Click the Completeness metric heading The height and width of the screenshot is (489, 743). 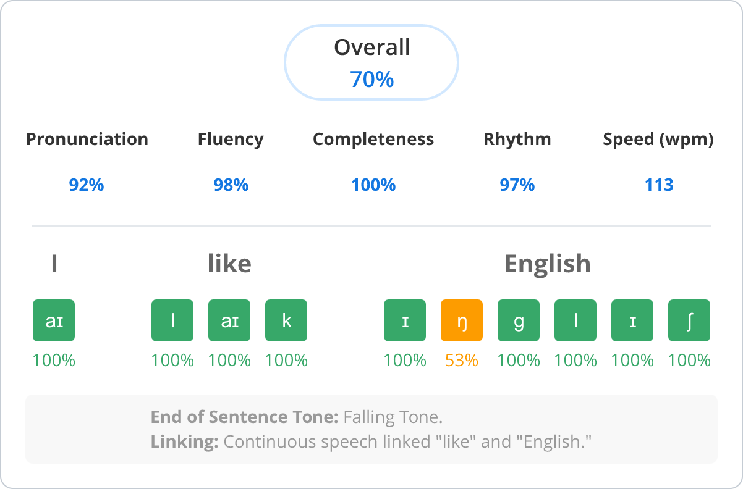click(x=373, y=140)
